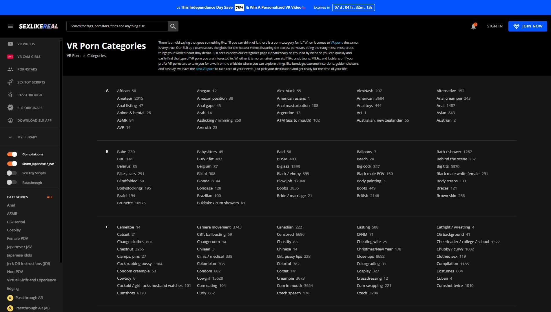Click the 75% discount badge
Viewport: 551px width, 312px height.
(x=239, y=8)
